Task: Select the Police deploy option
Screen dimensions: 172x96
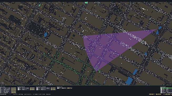Action: click(x=8, y=88)
